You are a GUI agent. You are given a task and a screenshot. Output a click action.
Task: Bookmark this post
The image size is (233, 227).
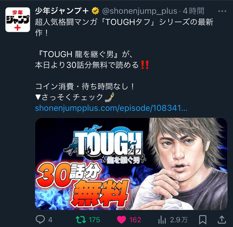click(203, 220)
